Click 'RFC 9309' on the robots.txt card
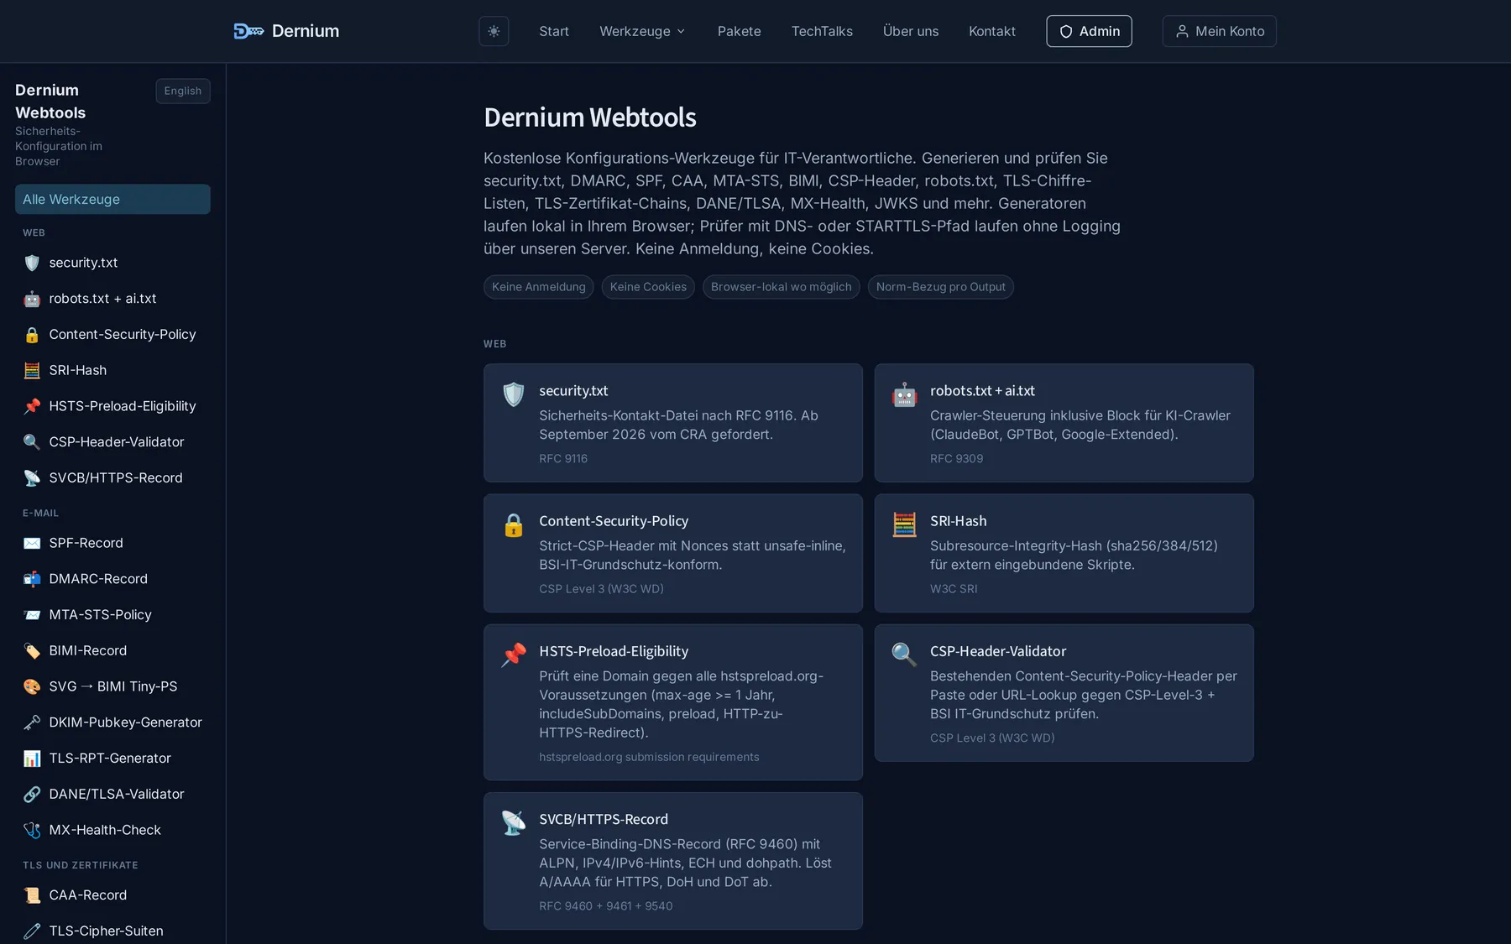The image size is (1511, 944). click(x=956, y=458)
